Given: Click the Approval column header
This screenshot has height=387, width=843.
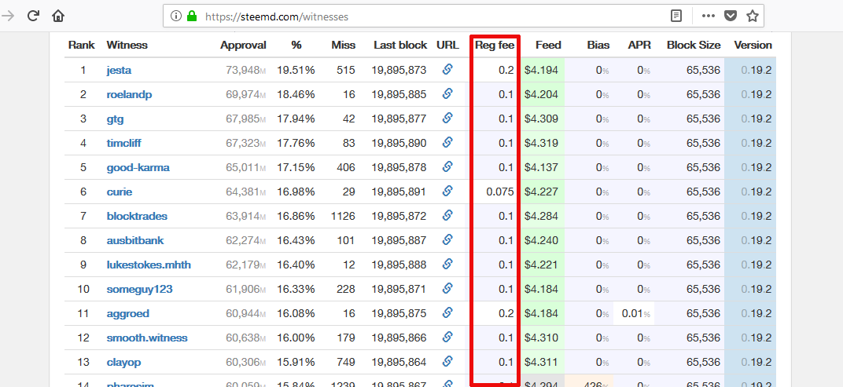Looking at the screenshot, I should click(x=243, y=45).
